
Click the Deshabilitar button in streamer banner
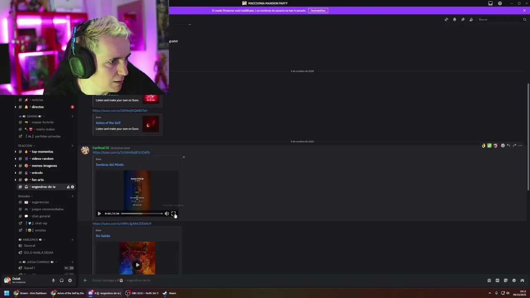coord(318,10)
